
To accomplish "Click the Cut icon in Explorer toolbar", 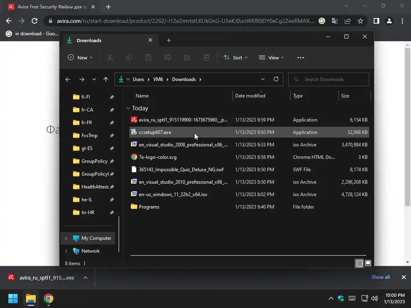I will pyautogui.click(x=110, y=58).
